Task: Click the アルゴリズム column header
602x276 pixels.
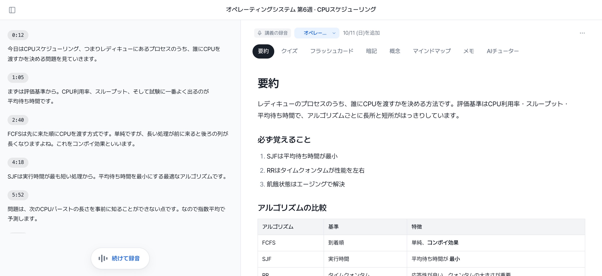Action: tap(291, 227)
